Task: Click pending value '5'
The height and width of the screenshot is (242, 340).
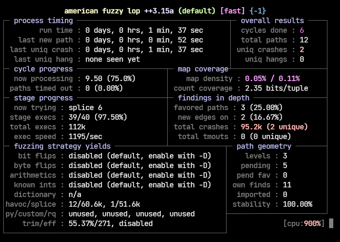Action: (285, 166)
